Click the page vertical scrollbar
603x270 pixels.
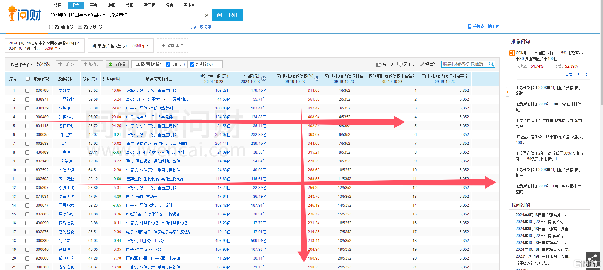[x=601, y=52]
